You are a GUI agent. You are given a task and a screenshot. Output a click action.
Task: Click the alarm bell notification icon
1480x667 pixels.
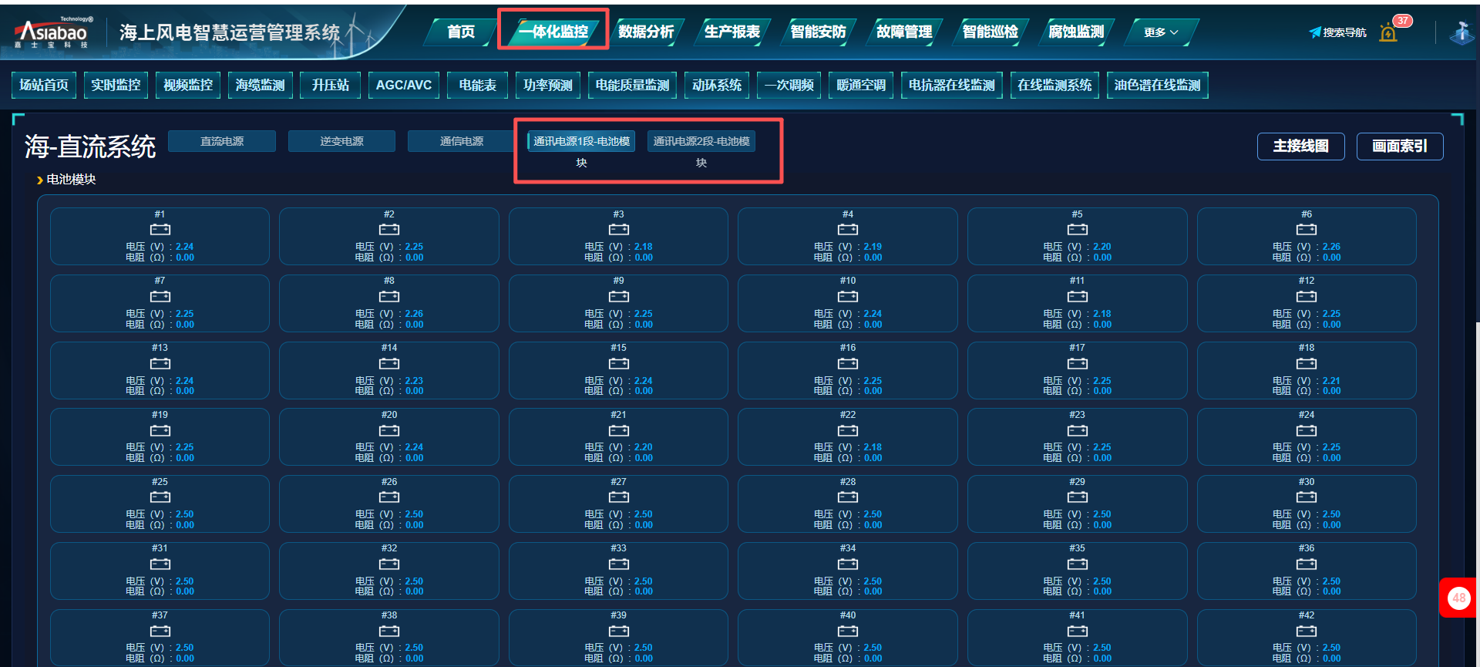tap(1388, 33)
